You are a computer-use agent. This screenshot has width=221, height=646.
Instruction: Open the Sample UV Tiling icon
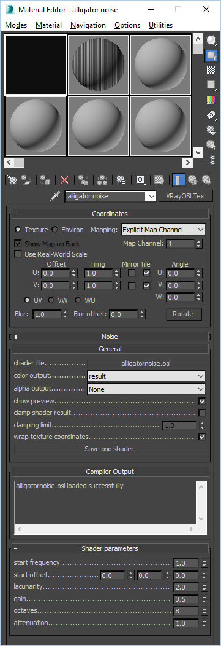point(211,85)
